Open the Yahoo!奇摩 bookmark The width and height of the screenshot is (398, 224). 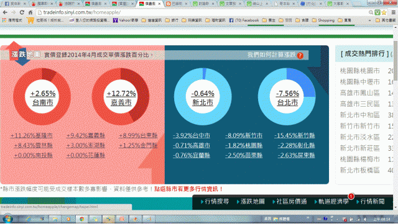126,20
